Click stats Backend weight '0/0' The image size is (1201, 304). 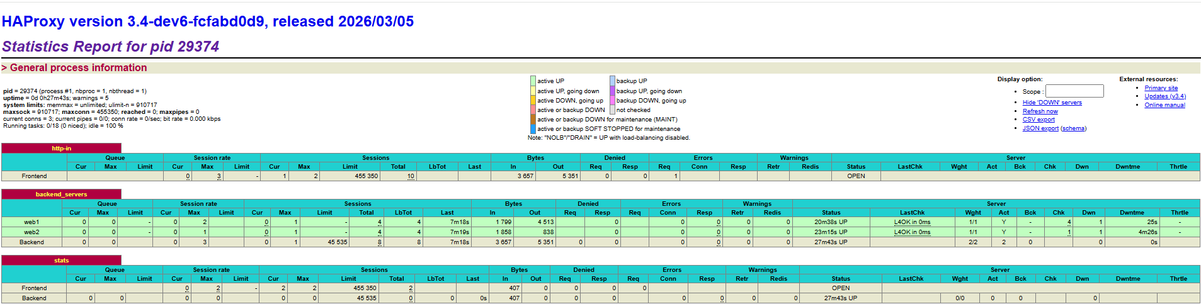(x=960, y=298)
